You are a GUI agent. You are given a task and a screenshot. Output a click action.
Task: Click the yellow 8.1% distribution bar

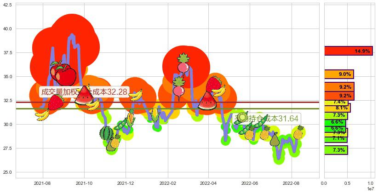point(337,108)
